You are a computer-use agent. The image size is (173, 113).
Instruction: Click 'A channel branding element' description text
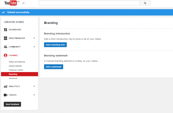[x=71, y=61]
